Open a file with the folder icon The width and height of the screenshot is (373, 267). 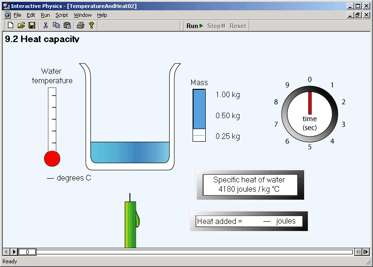pyautogui.click(x=21, y=25)
